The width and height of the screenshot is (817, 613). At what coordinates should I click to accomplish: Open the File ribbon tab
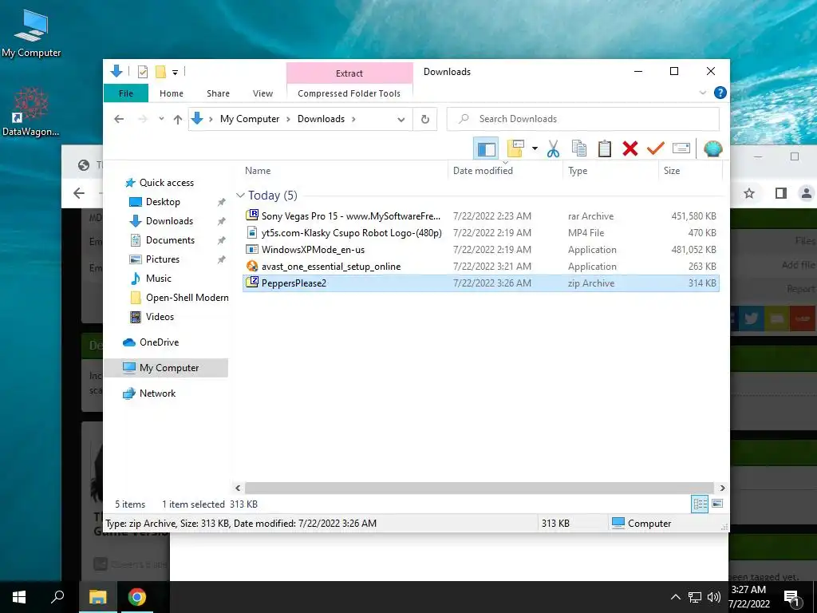(x=126, y=93)
